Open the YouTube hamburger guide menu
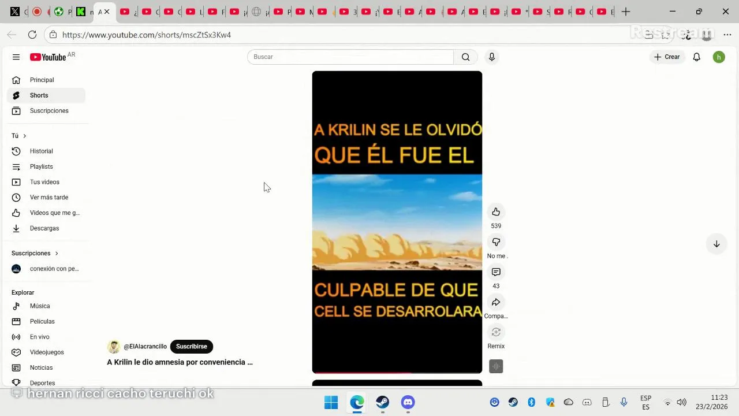The width and height of the screenshot is (739, 416). click(x=16, y=57)
